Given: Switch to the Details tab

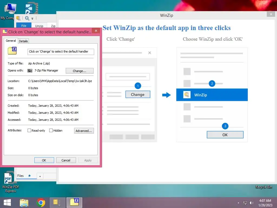Looking at the screenshot, I should (x=23, y=41).
